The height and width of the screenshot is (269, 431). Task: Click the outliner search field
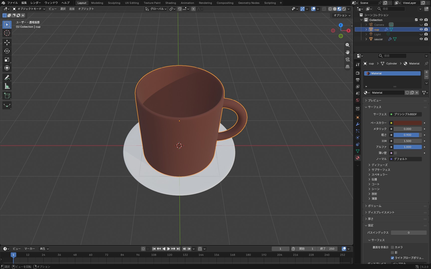(x=391, y=9)
